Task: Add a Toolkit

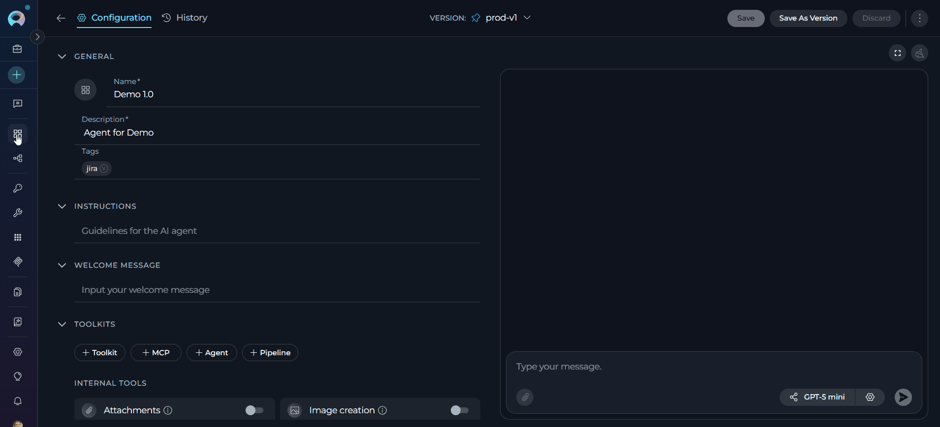Action: (x=100, y=353)
